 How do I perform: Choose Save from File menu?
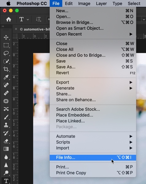coord(93,61)
